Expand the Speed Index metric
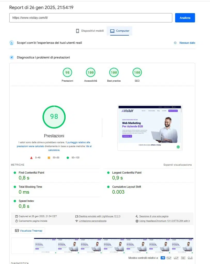 click(56, 204)
